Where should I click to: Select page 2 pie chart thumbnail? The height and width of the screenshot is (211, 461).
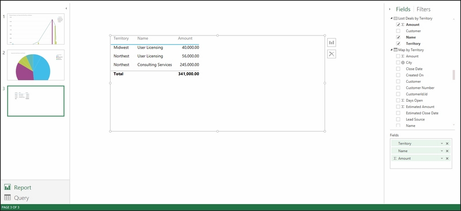(36, 65)
